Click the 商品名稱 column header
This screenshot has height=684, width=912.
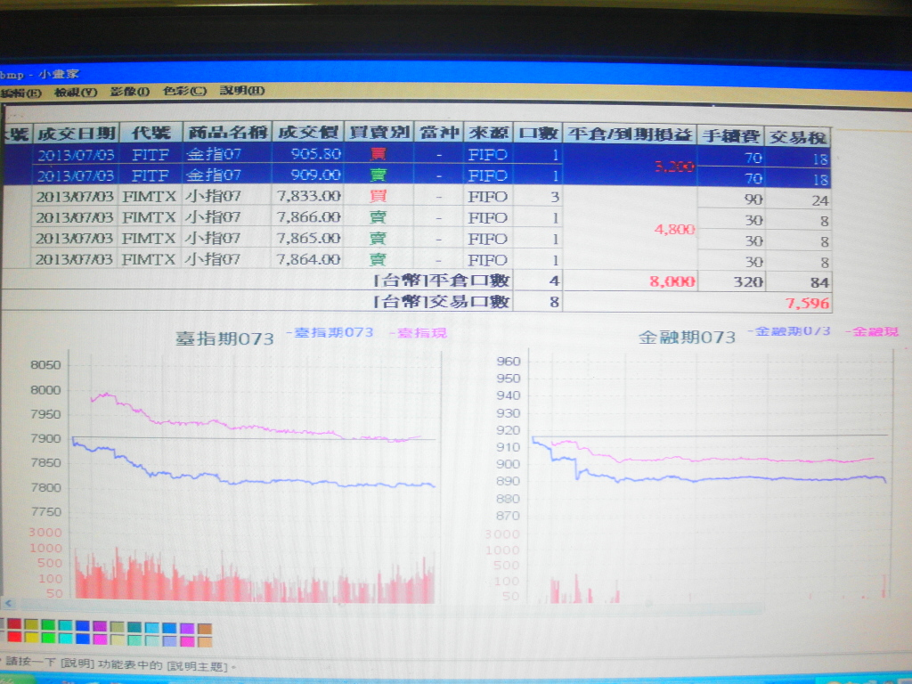pyautogui.click(x=227, y=132)
